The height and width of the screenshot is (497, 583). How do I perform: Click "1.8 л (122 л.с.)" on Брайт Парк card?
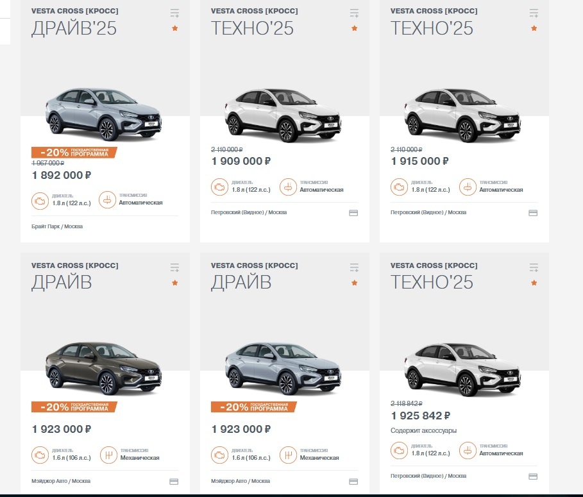71,203
